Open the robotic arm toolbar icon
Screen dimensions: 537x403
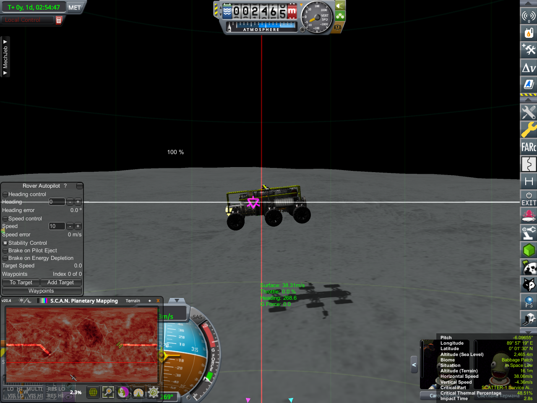coord(529,233)
